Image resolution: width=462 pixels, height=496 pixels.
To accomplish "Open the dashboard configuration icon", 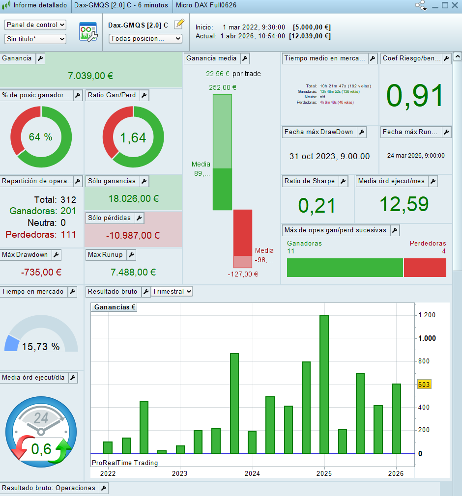I will coord(88,32).
